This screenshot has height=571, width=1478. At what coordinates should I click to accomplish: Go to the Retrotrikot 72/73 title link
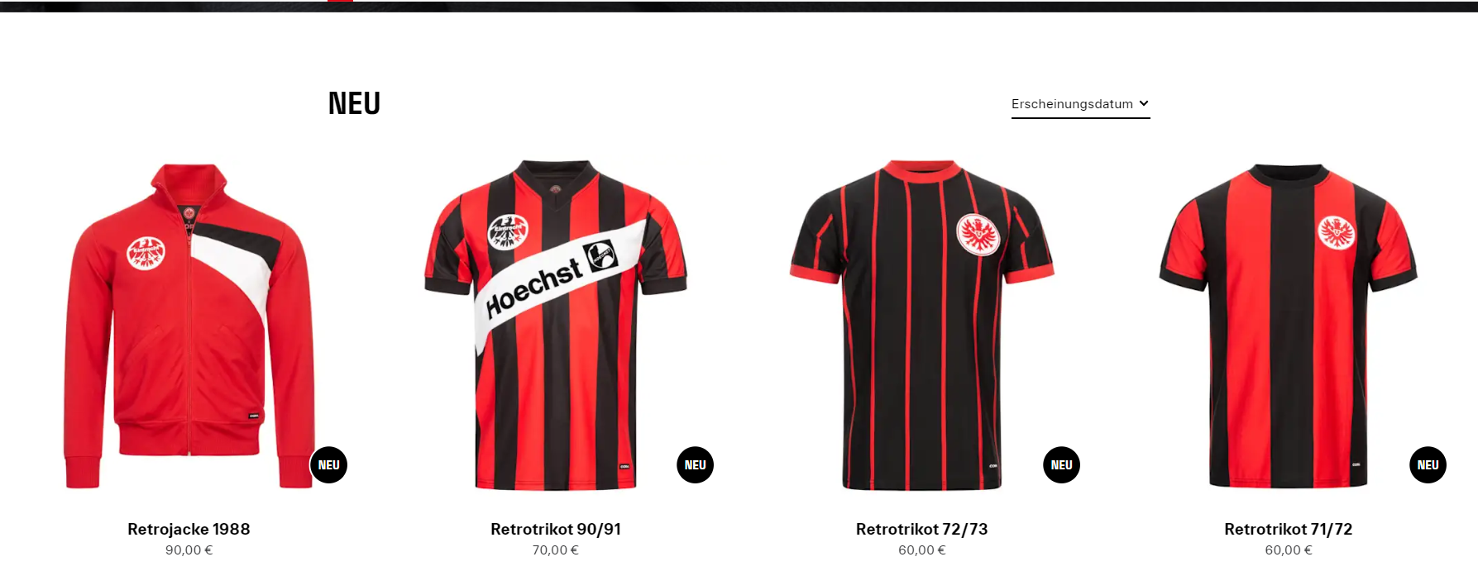click(x=922, y=529)
